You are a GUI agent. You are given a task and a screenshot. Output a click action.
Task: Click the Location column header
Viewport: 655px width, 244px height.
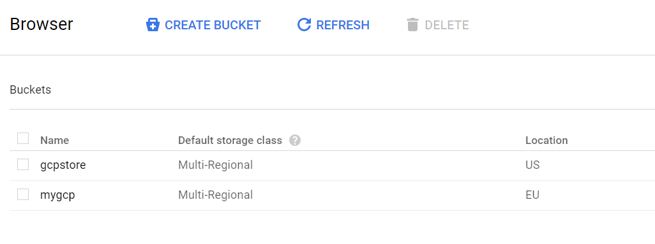pyautogui.click(x=546, y=141)
